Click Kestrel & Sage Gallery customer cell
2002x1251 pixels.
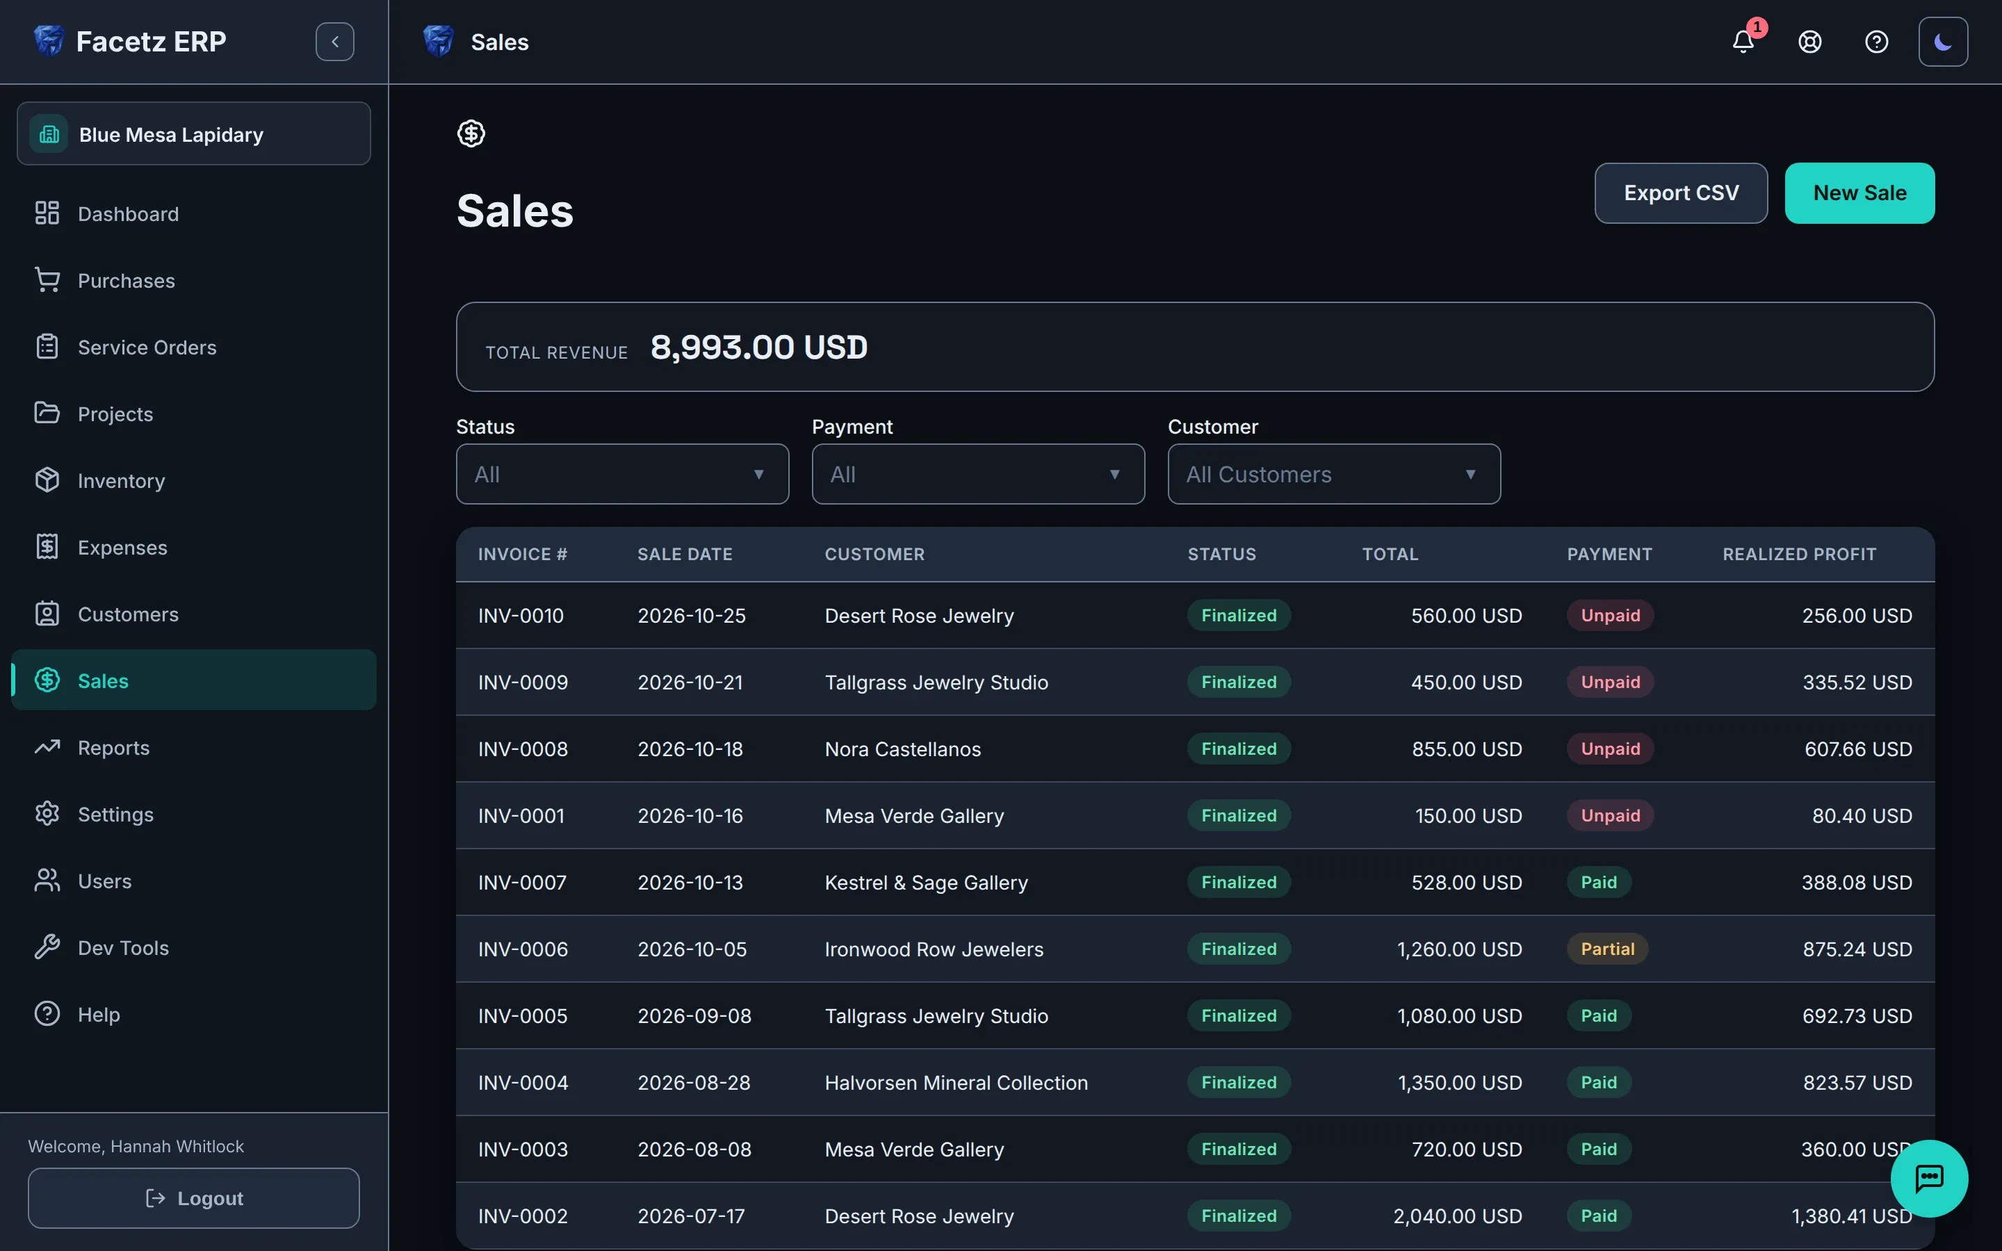point(927,883)
